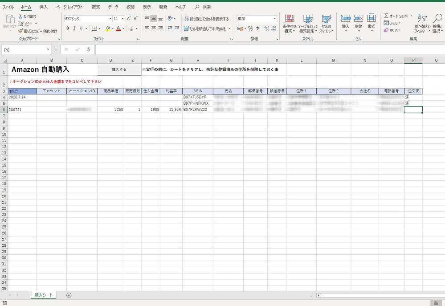Click the Insert Function fx icon

point(89,50)
